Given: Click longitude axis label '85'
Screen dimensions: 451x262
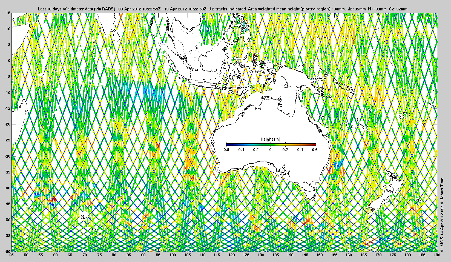Looking at the screenshot, I should (129, 255).
